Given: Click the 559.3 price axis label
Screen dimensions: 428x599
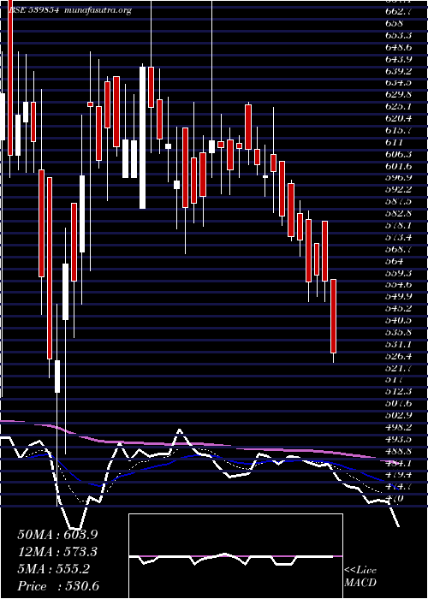Looking at the screenshot, I should [399, 273].
